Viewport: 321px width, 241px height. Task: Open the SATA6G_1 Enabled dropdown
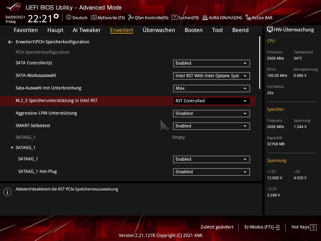point(212,159)
